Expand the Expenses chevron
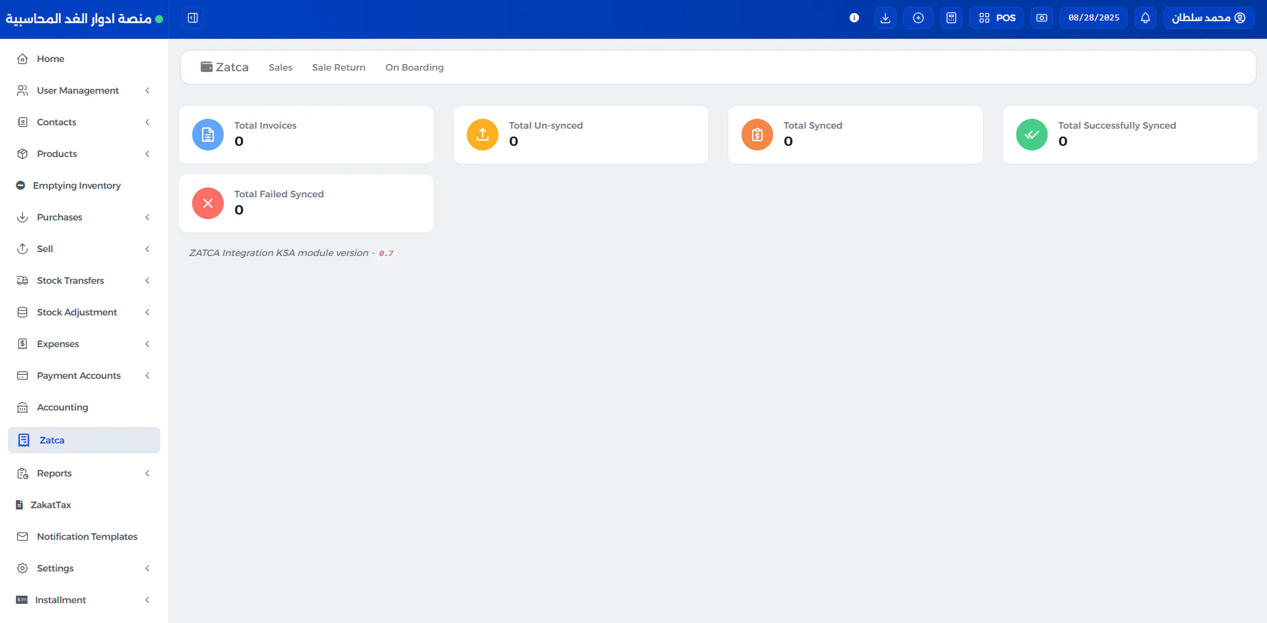 click(x=147, y=344)
